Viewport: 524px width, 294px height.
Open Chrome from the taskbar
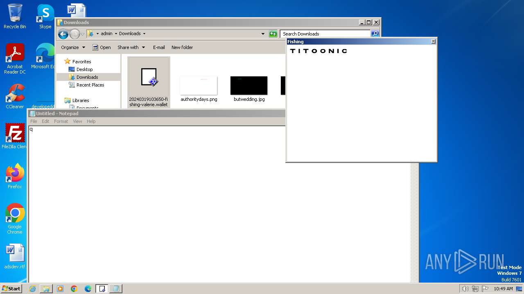tap(74, 289)
